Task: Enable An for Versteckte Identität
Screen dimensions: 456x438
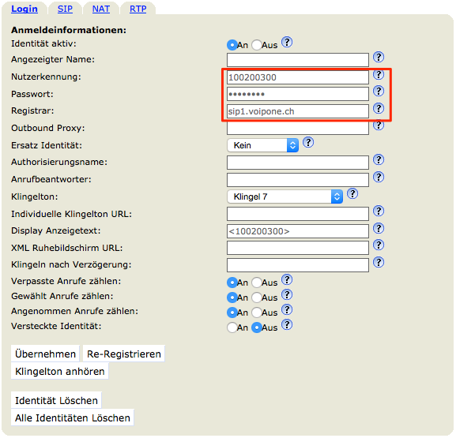Action: 232,328
